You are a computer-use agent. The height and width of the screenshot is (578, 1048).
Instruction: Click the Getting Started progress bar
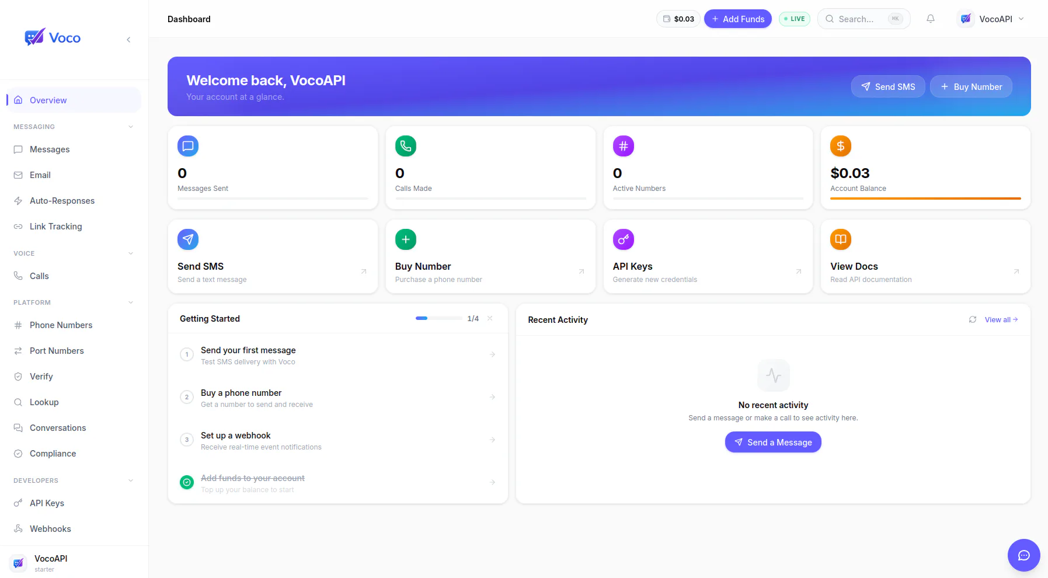coord(439,318)
